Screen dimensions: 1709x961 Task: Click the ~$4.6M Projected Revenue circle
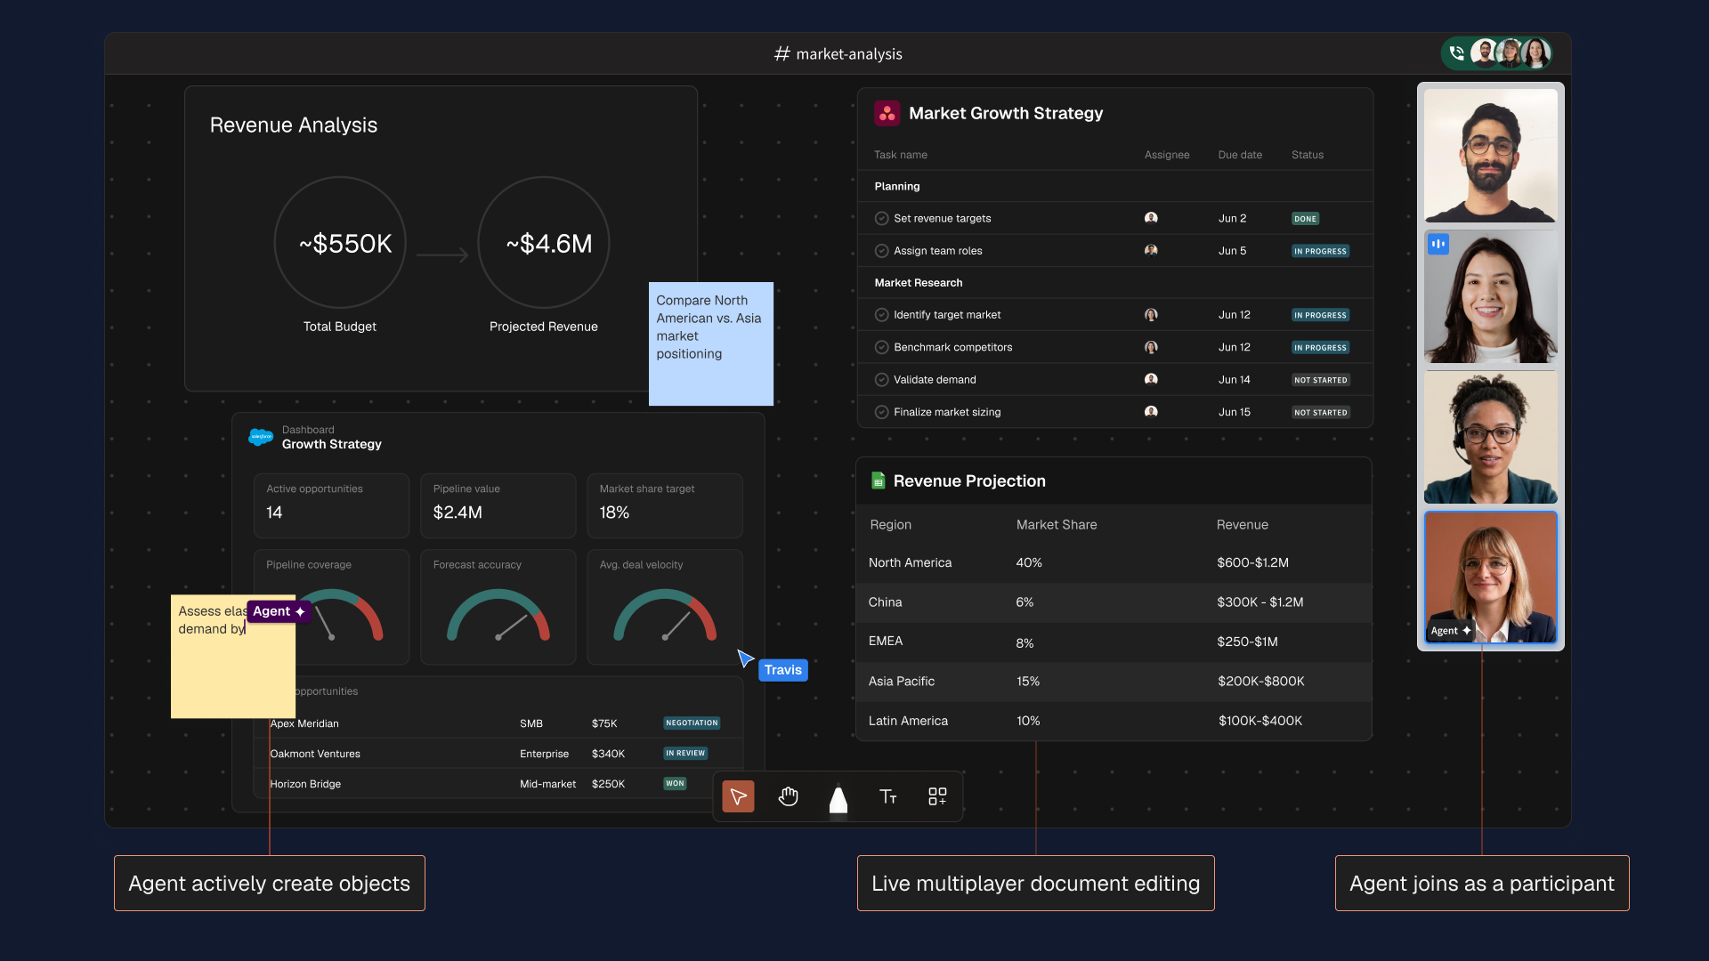pos(544,243)
